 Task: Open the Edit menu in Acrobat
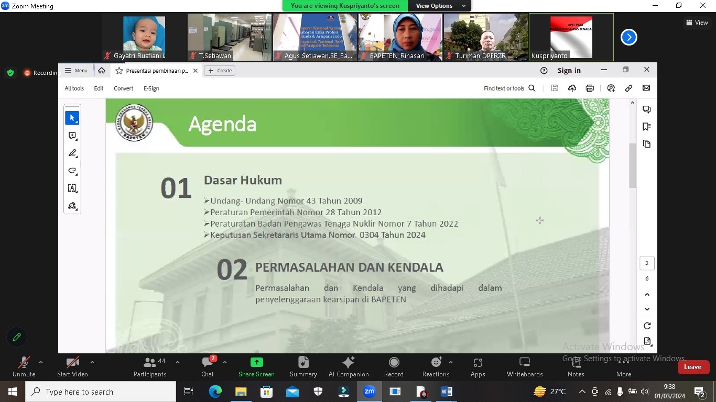pos(99,88)
